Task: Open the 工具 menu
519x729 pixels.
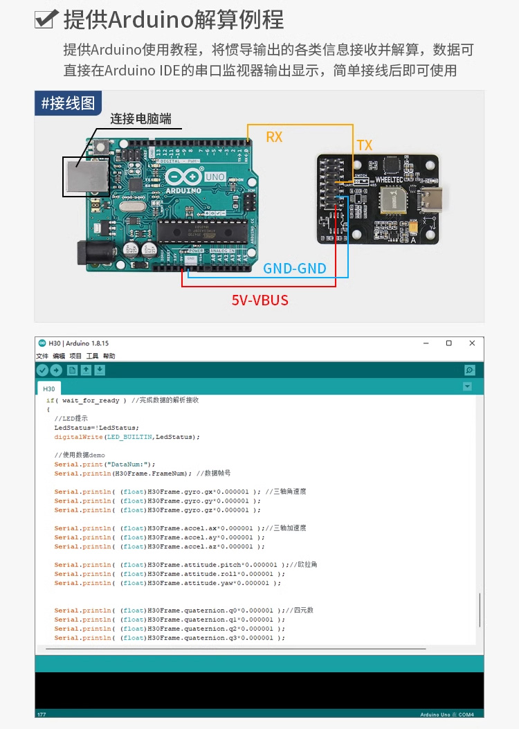Action: [92, 356]
